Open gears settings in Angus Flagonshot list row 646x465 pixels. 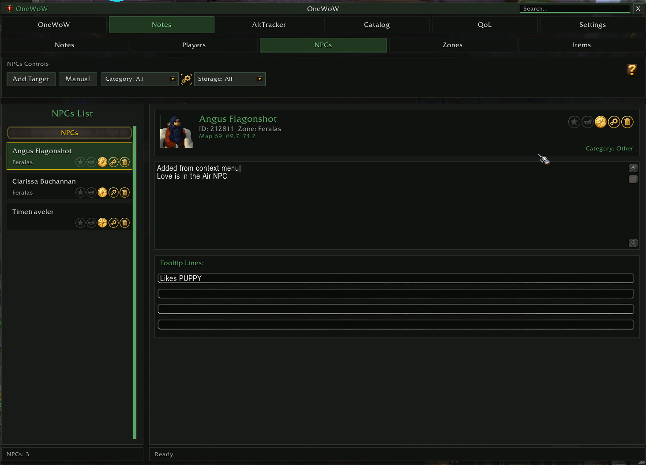[113, 162]
